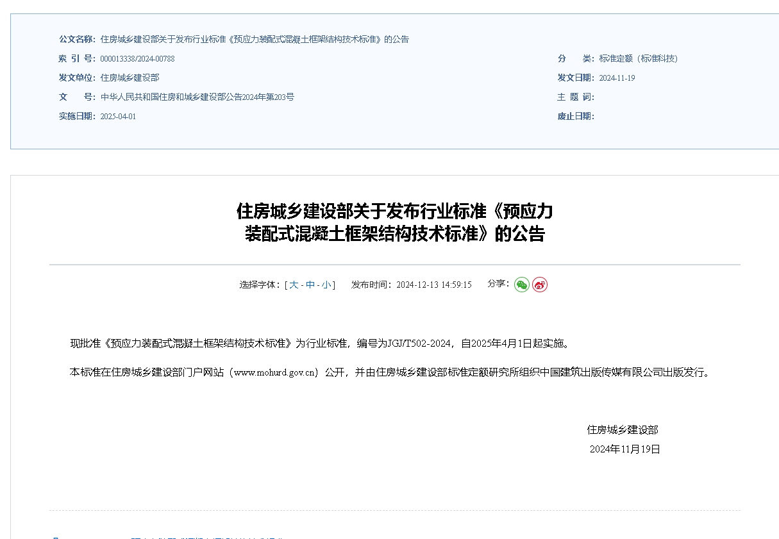Set font size to 中 (medium)
This screenshot has height=539, width=779.
(x=310, y=285)
